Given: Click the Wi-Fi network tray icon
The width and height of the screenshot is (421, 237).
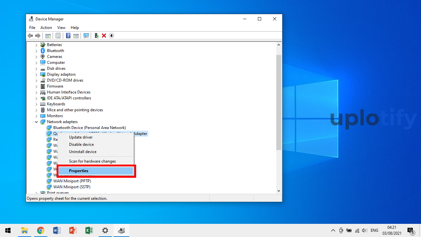Looking at the screenshot, I should pyautogui.click(x=357, y=230).
